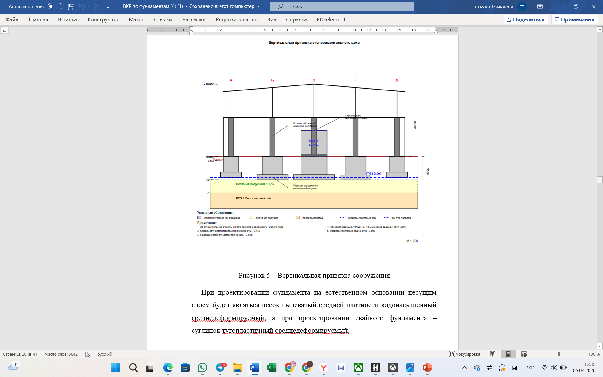Image resolution: width=603 pixels, height=377 pixels.
Task: Open the Татьяна Томилова account avatar
Action: click(522, 7)
